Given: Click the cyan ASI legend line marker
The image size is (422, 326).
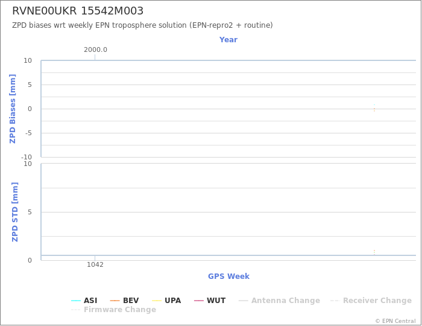Looking at the screenshot, I should (x=76, y=301).
